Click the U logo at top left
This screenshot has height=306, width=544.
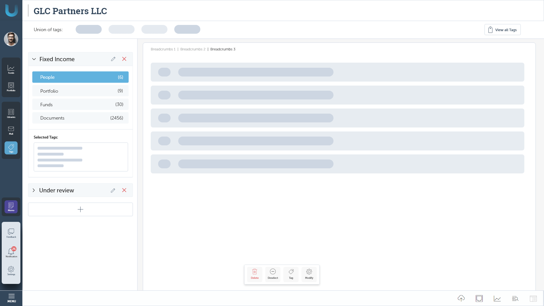coord(11,10)
